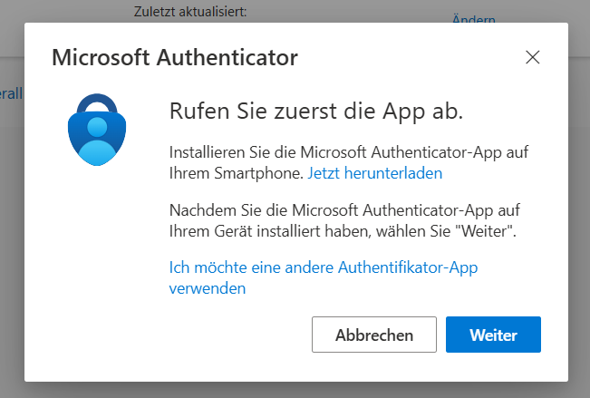
Task: Select "Ich möchte eine andere Authentifikator-App" link
Action: (324, 267)
